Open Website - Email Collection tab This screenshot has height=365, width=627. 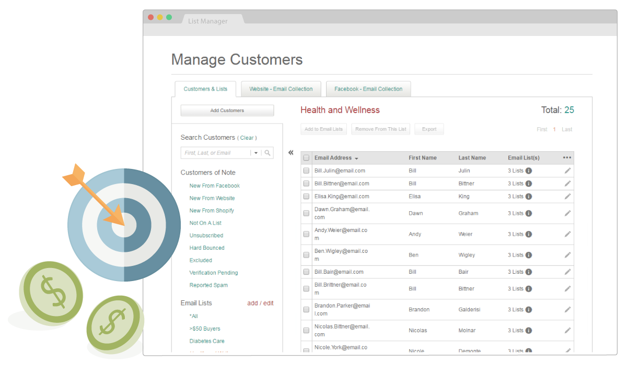pyautogui.click(x=281, y=89)
